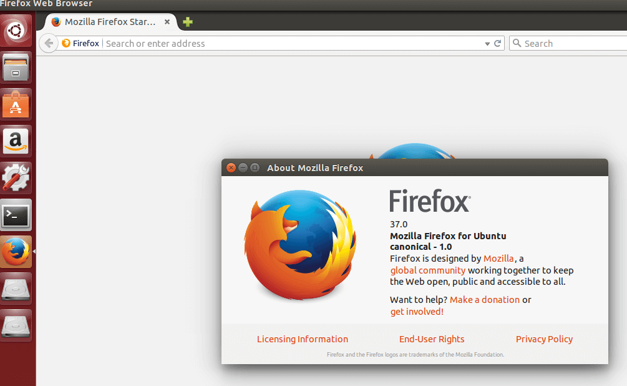Open the Licensing Information link

click(x=303, y=339)
